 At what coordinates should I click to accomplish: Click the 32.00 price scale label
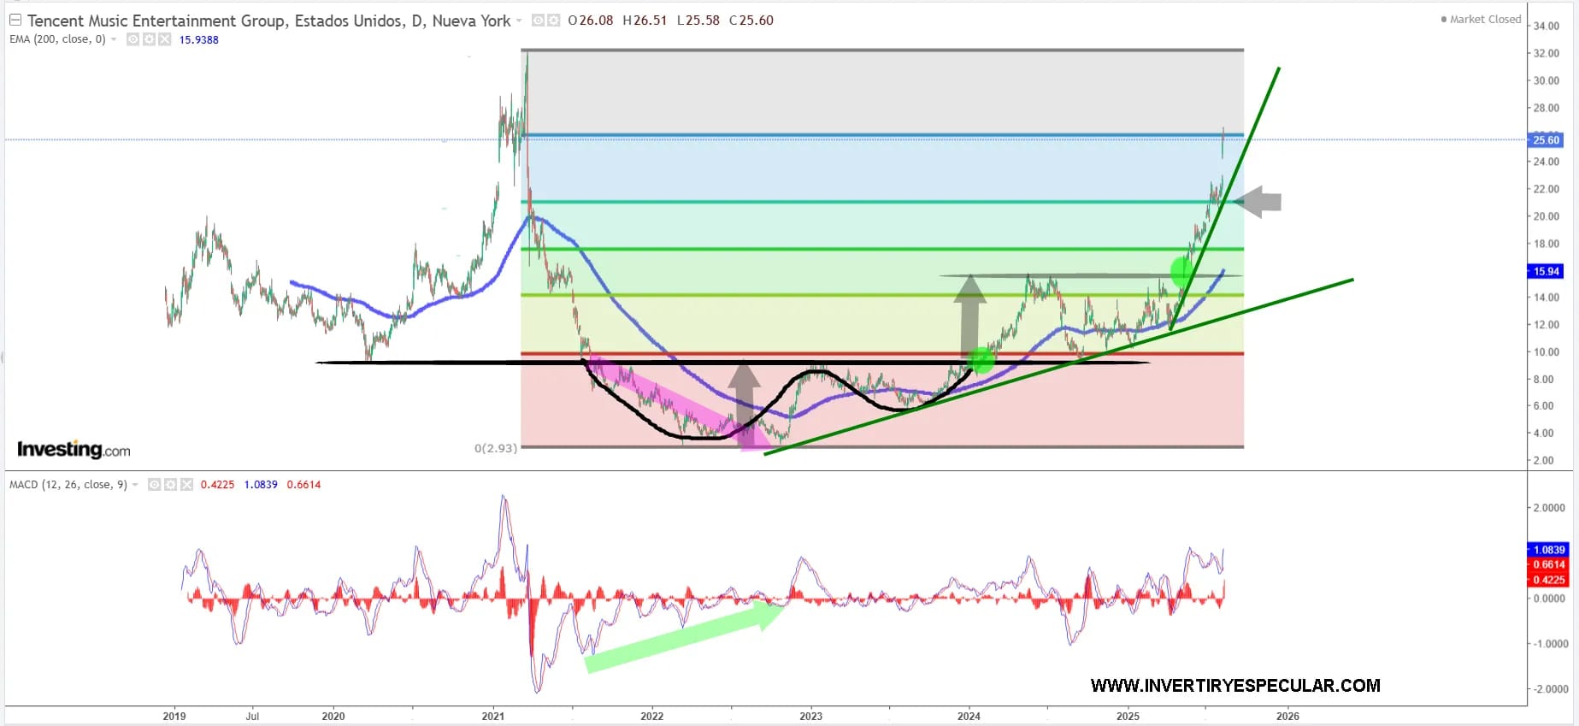[1547, 53]
